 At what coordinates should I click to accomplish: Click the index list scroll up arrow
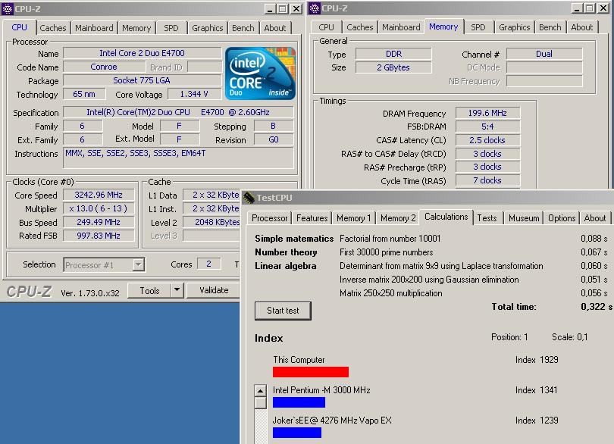coord(260,391)
